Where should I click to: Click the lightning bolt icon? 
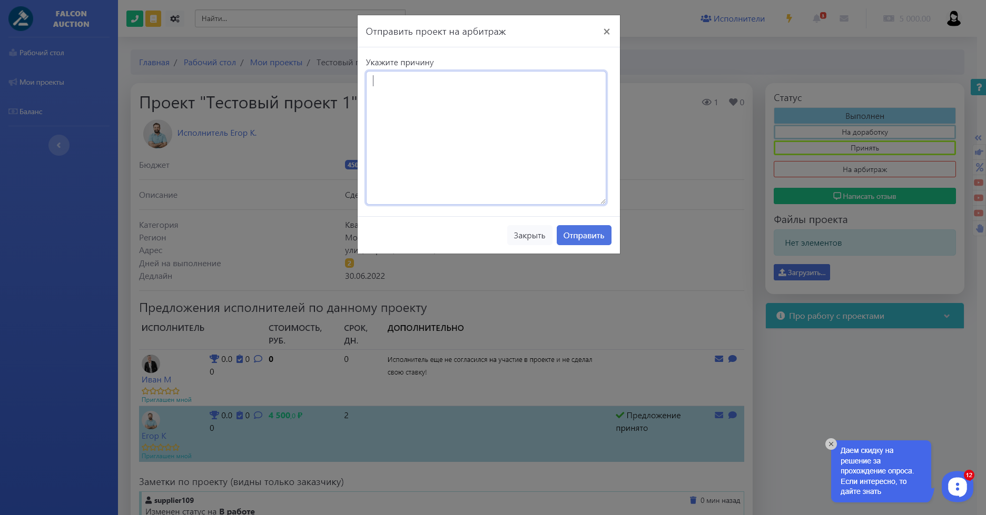pos(789,18)
